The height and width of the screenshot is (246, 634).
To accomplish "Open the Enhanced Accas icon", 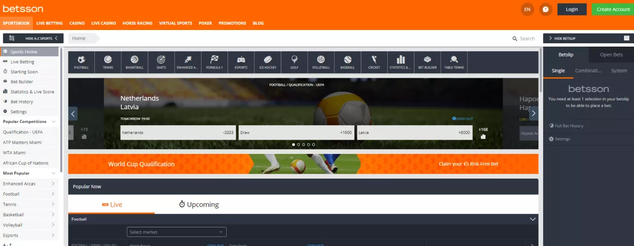I will tap(187, 62).
